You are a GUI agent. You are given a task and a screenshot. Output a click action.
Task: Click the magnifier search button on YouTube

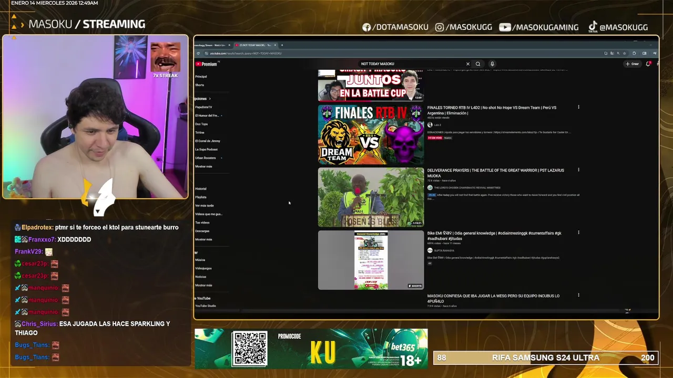478,64
